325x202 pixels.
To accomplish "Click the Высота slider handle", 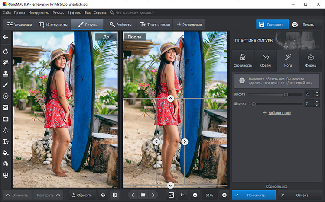I will (286, 94).
